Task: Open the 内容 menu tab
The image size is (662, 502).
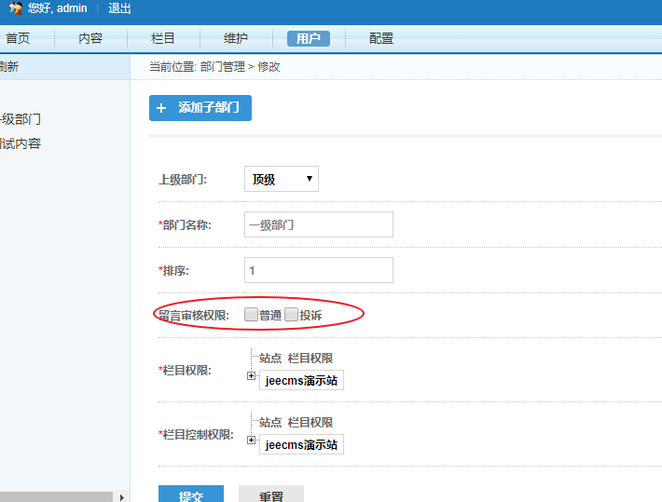Action: pyautogui.click(x=90, y=38)
